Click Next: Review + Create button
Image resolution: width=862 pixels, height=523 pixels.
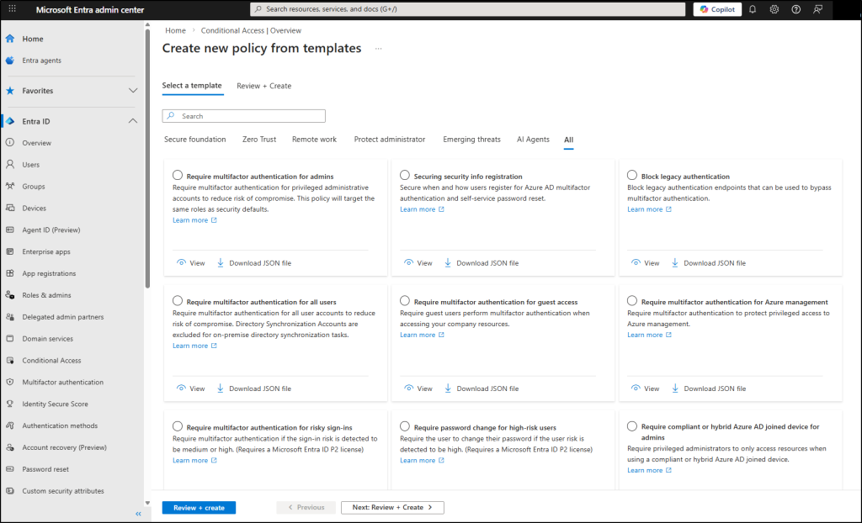pos(392,508)
